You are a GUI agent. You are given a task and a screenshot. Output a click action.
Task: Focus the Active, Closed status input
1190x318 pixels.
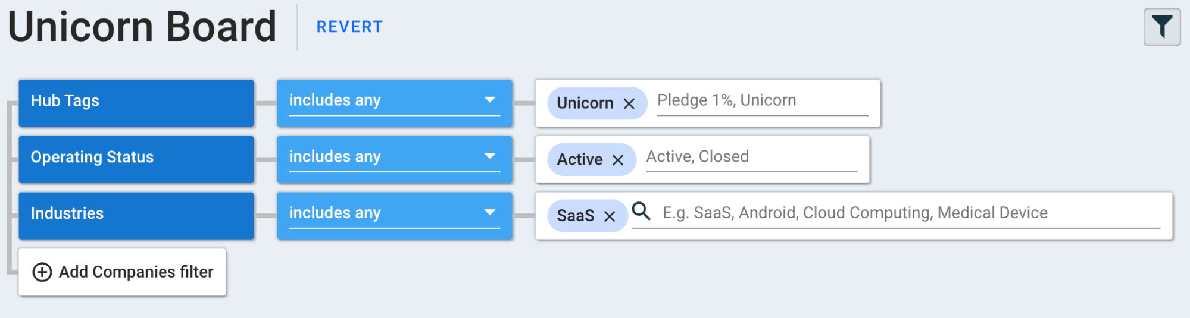click(x=751, y=157)
